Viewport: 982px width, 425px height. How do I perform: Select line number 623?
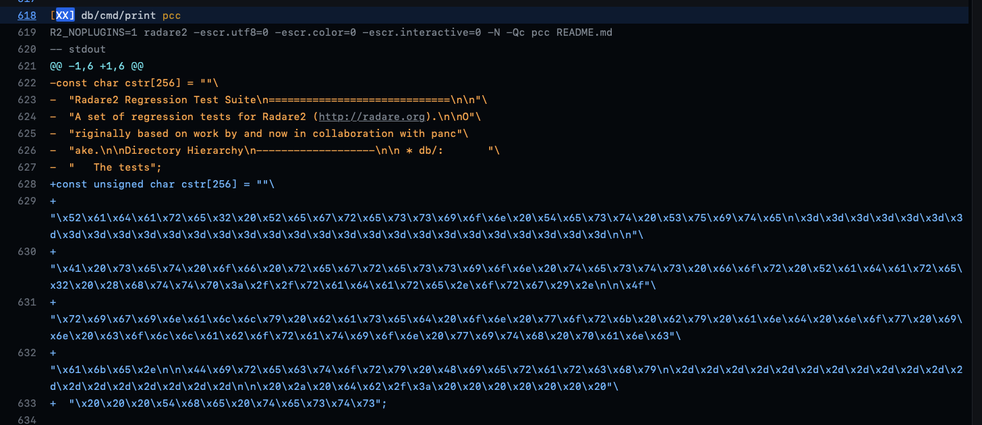(28, 100)
